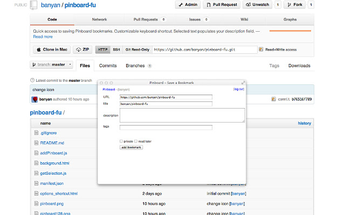
Task: Open getSelection.js
Action: [53, 173]
